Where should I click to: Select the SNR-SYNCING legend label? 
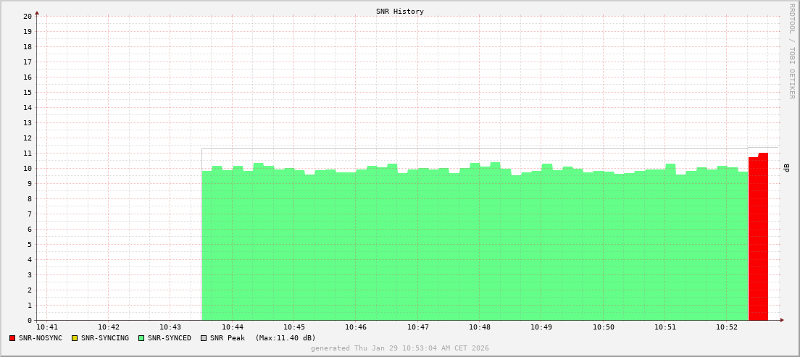pyautogui.click(x=104, y=338)
